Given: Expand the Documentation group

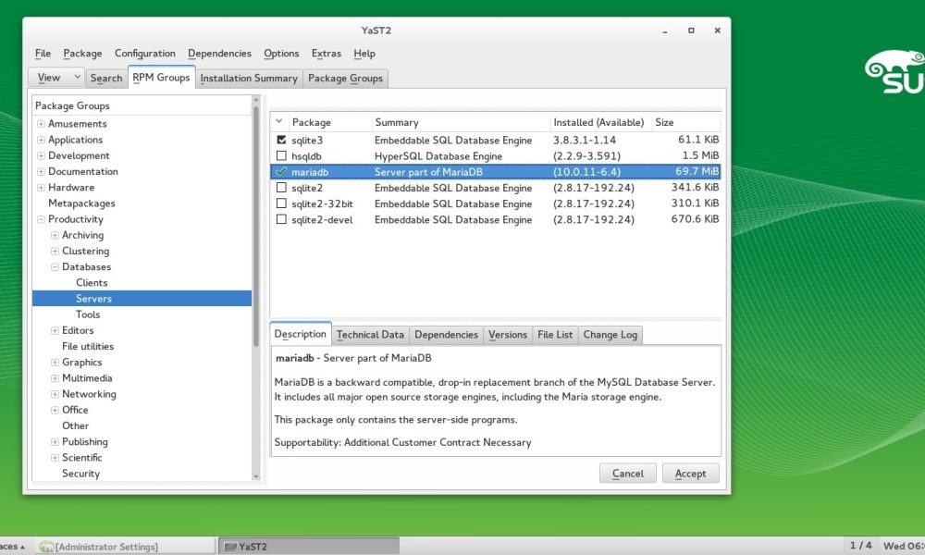Looking at the screenshot, I should (41, 172).
